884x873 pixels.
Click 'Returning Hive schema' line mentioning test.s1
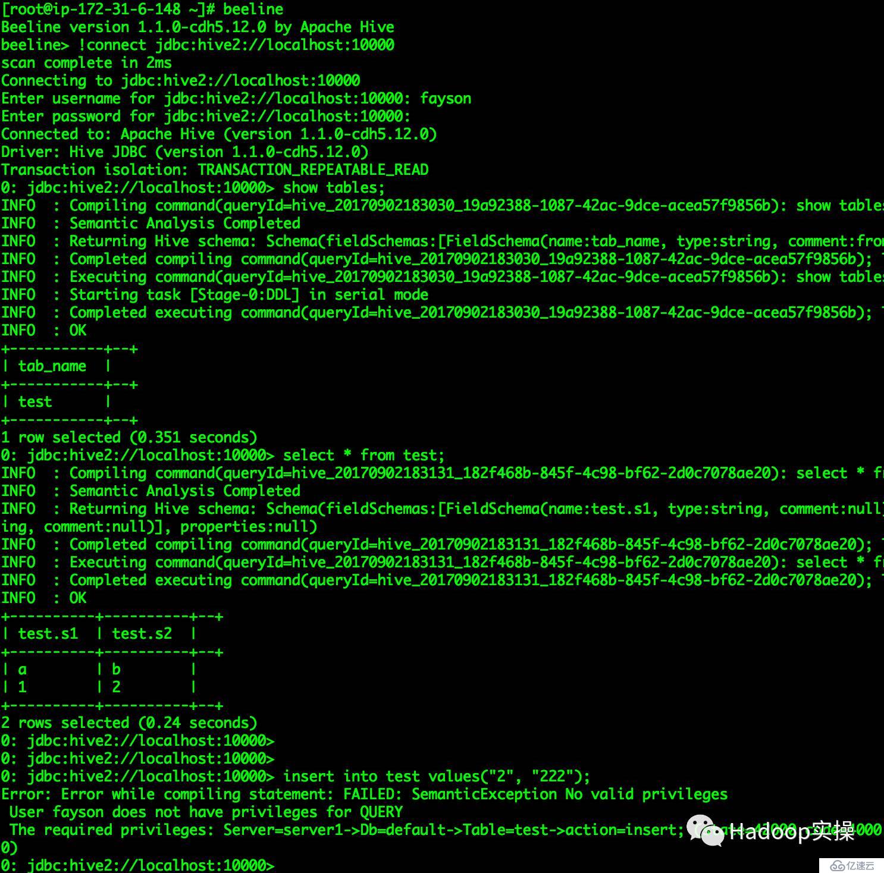[442, 508]
